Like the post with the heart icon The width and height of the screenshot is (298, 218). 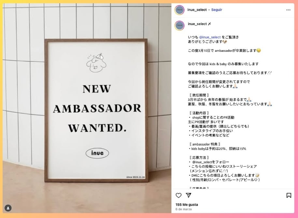click(178, 195)
